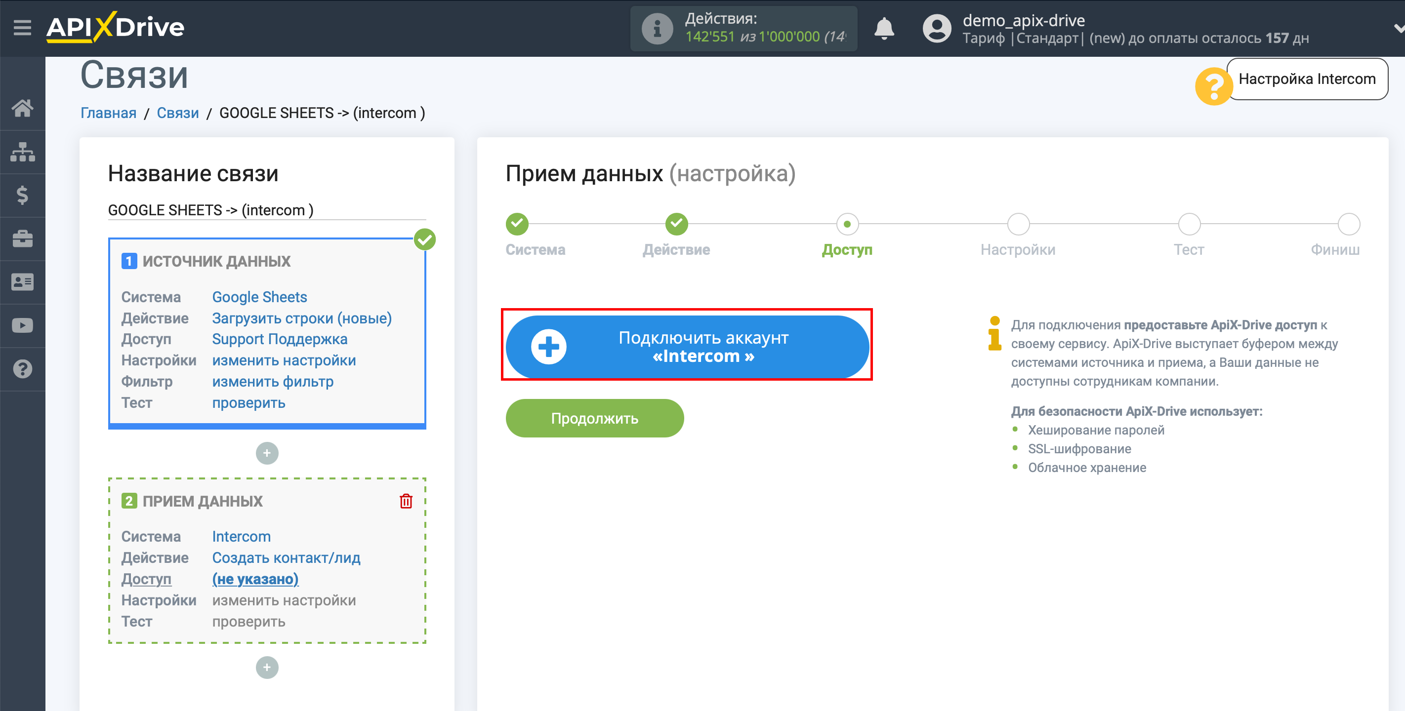The image size is (1405, 711).
Task: Add step below ПРИЕМ ДАННЫХ block
Action: point(267,668)
